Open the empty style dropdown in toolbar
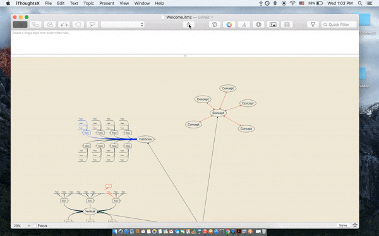379x236 pixels. [123, 25]
